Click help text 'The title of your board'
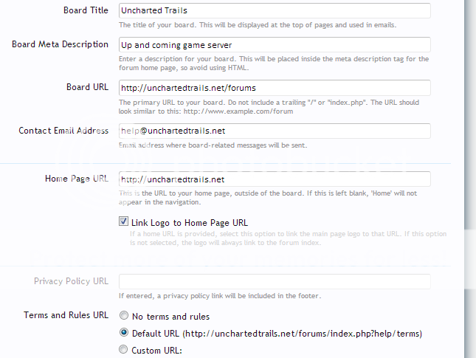Screen dimensions: 476x358 (x=258, y=25)
